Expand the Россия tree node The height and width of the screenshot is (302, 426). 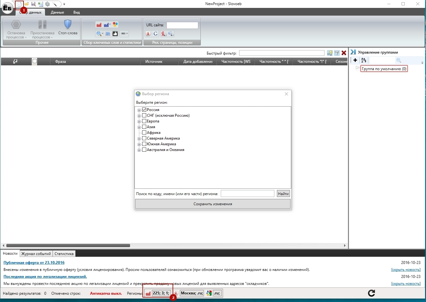point(139,110)
